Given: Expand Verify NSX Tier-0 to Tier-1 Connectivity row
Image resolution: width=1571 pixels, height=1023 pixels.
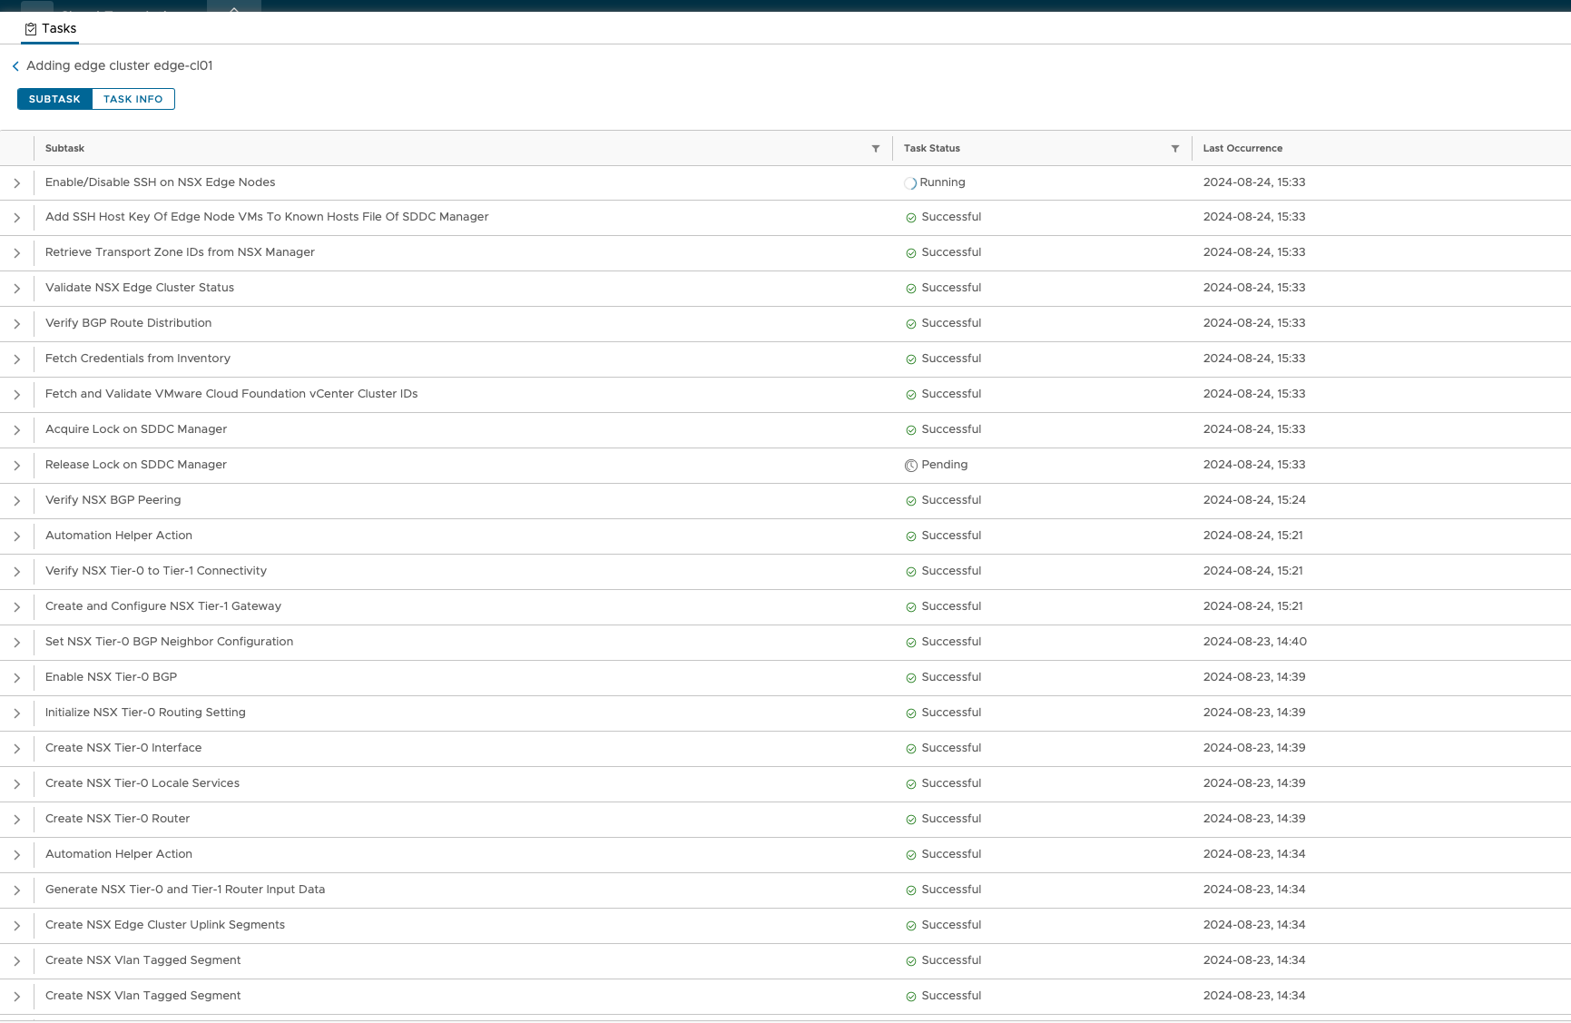Looking at the screenshot, I should point(16,572).
